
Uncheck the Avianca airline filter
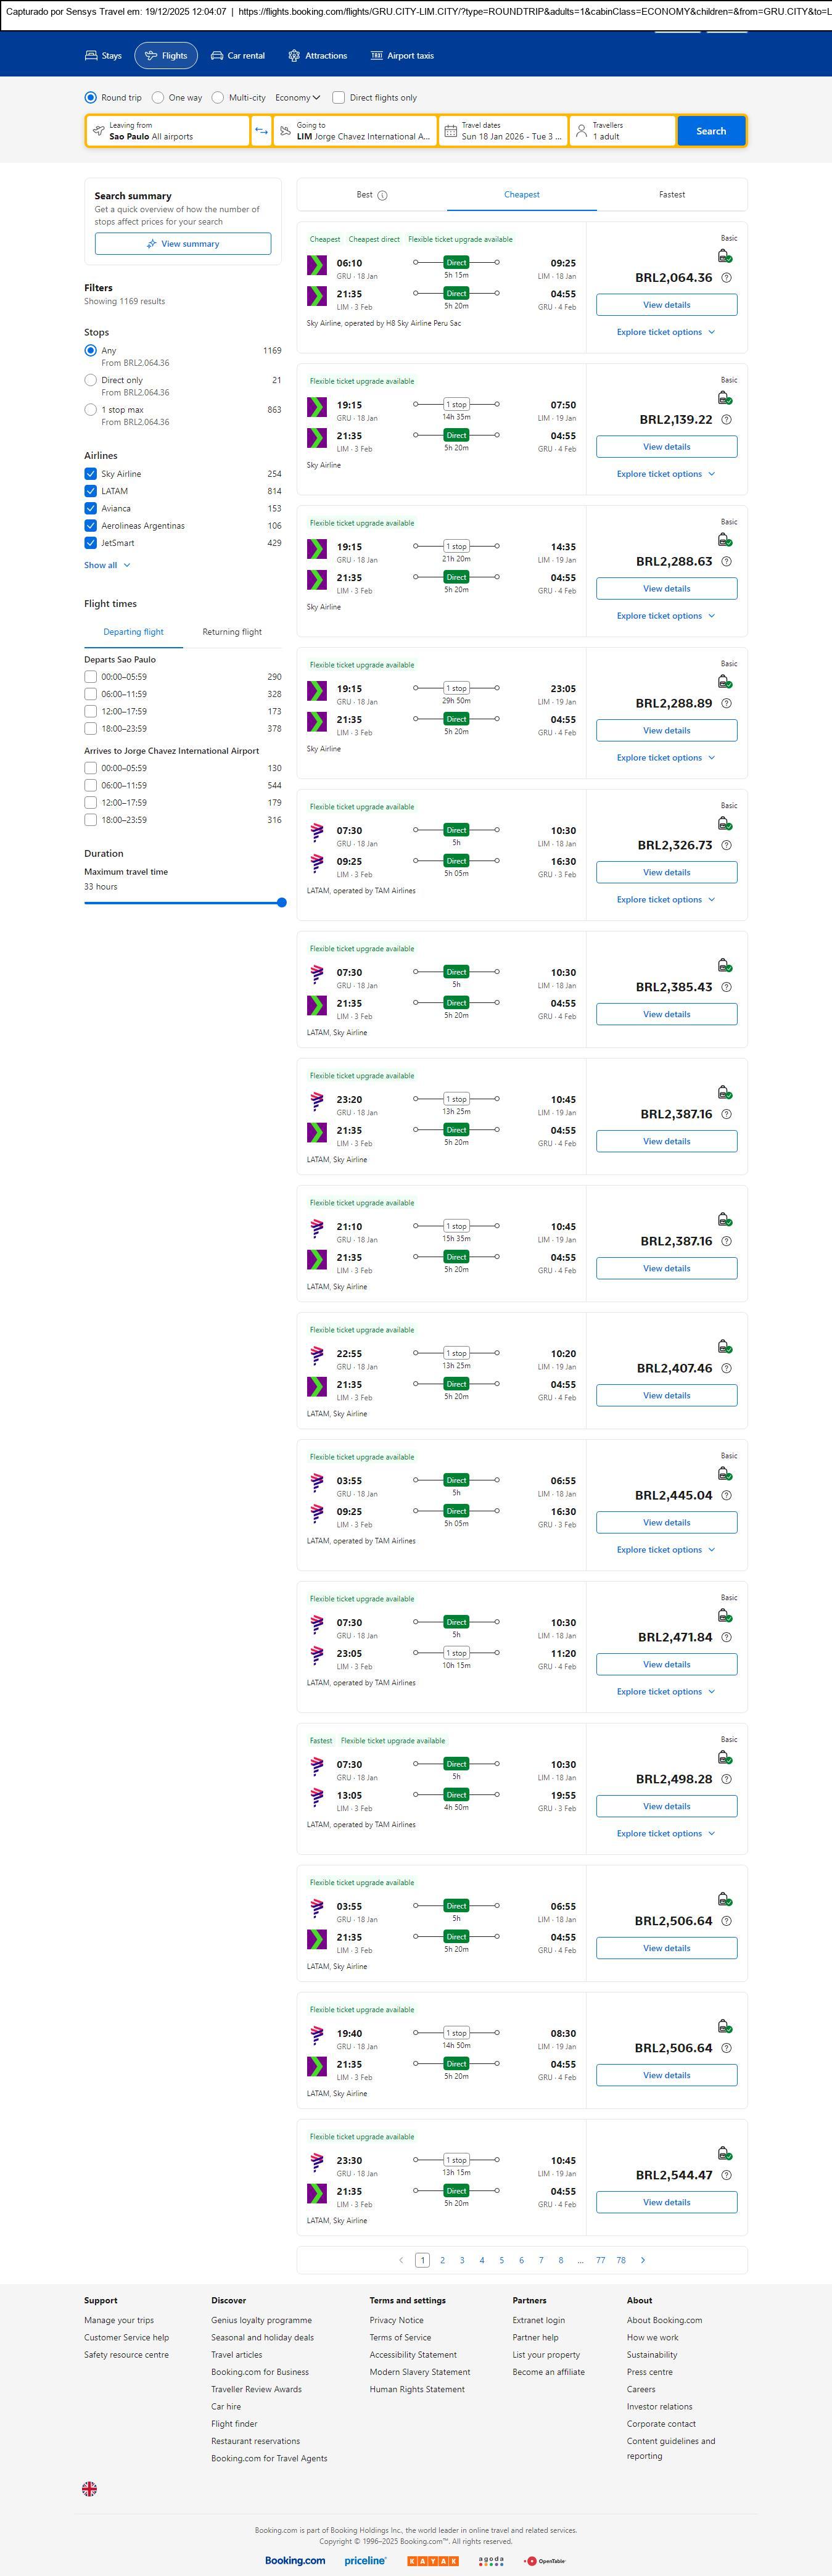[91, 508]
